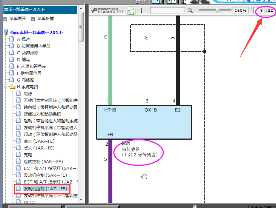This screenshot has width=276, height=208.
Task: Click the page icon of 巡航控制 (5AR—FE)
Action: click(18, 161)
